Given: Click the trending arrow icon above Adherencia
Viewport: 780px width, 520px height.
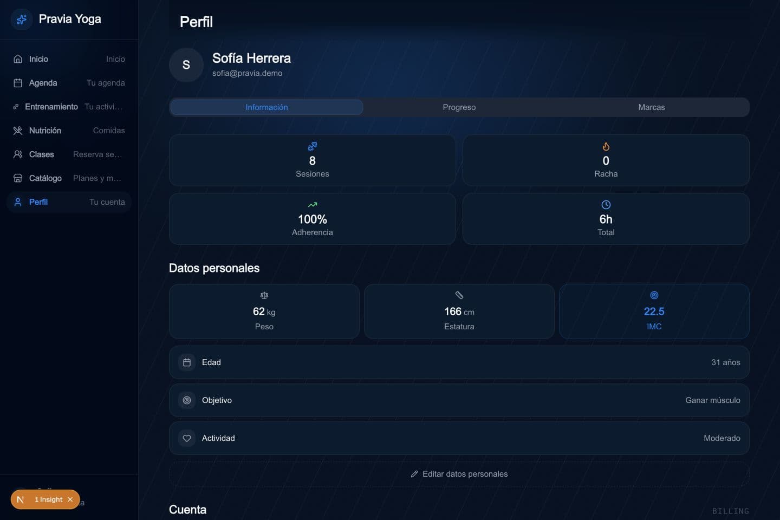Looking at the screenshot, I should coord(313,205).
